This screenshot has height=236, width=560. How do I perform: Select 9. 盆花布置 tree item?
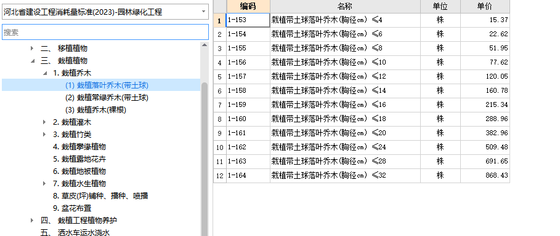coord(72,208)
